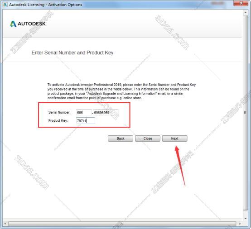Screen dimensions: 251x229
Task: Click the Next button
Action: click(174, 138)
